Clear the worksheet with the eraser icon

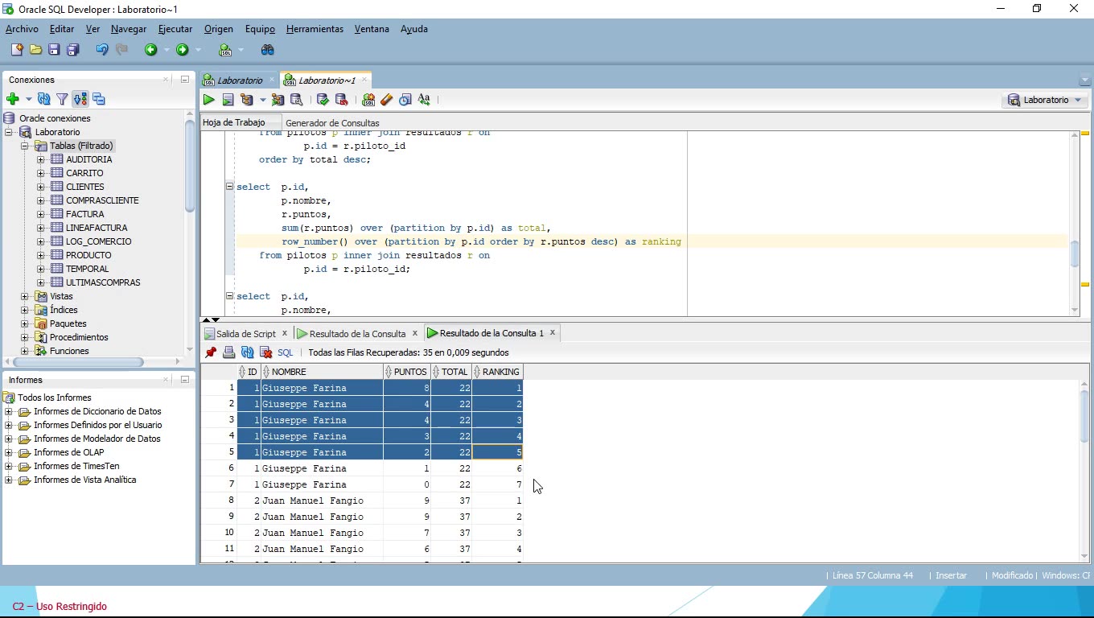(386, 99)
